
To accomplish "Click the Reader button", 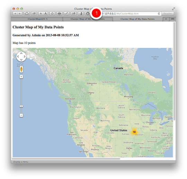I will pos(168,14).
